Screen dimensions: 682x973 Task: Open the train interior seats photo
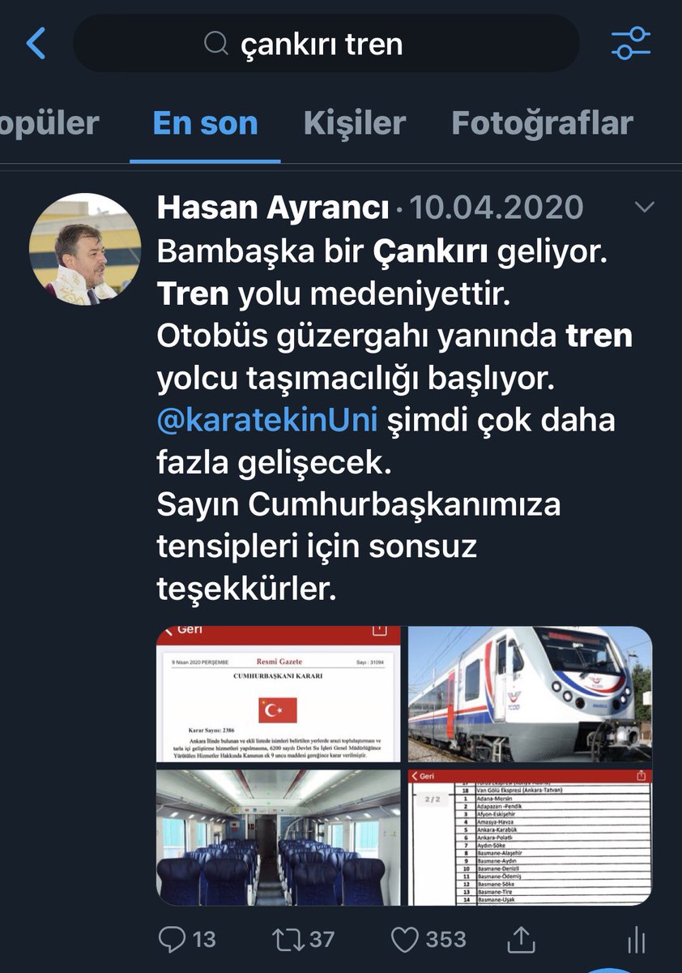tap(279, 838)
